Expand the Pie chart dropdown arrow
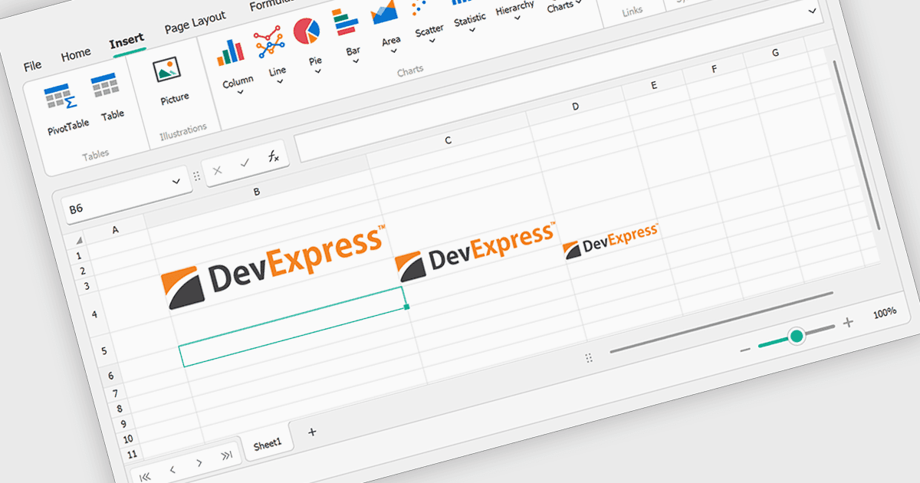This screenshot has height=483, width=920. coord(317,71)
